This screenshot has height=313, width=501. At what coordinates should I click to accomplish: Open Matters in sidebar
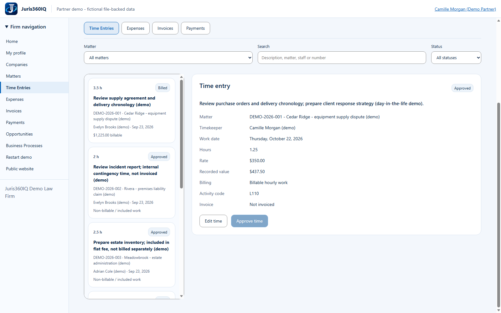[34, 76]
